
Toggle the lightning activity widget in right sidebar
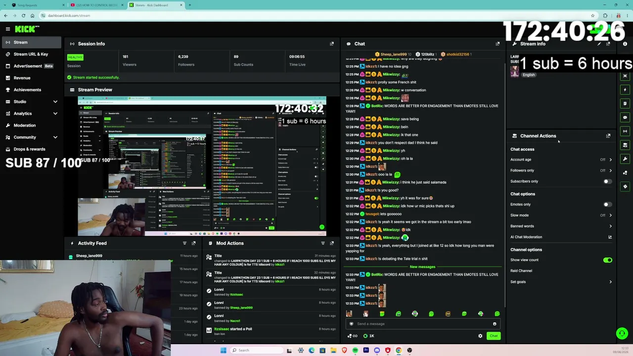tap(625, 89)
